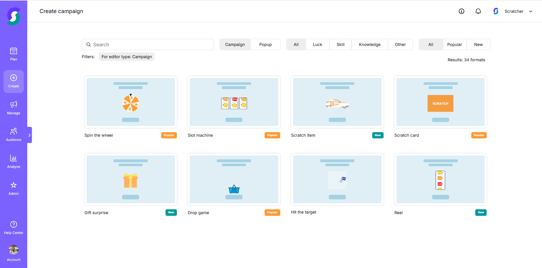Open notifications via the bell icon
Viewport: 542px width, 268px height.
pos(478,11)
